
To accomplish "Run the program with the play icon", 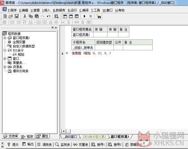I will coord(85,16).
